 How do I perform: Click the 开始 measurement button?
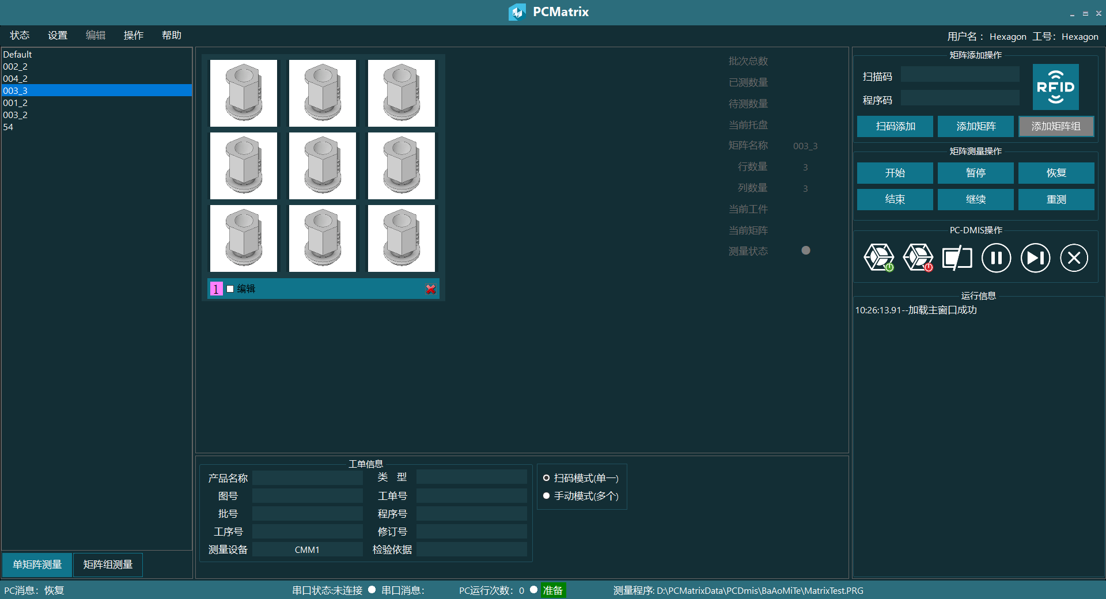(895, 173)
